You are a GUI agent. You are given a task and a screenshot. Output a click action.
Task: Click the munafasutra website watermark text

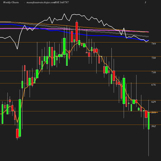[41, 2]
